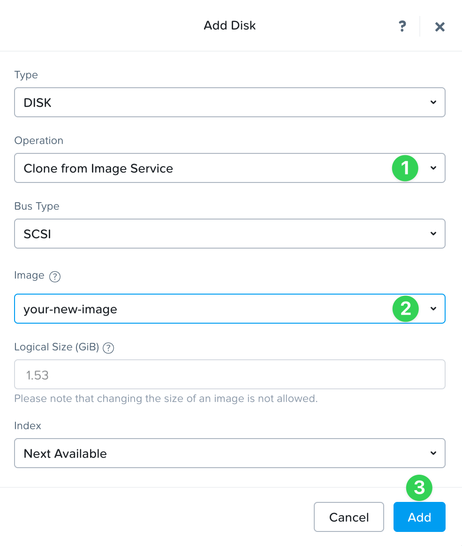Close the Add Disk dialog
The width and height of the screenshot is (462, 546).
coord(439,27)
